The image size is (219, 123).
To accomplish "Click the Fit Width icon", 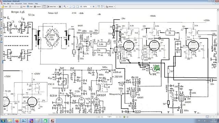I will click(77, 6).
